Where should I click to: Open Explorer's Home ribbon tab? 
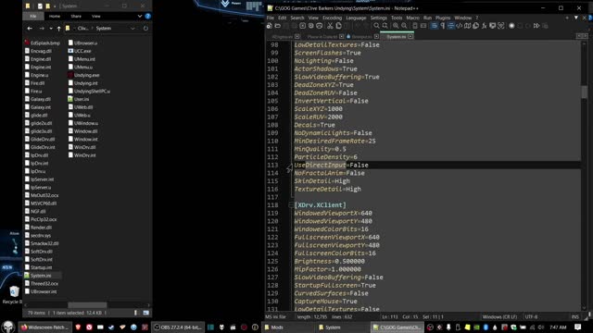[x=55, y=17]
